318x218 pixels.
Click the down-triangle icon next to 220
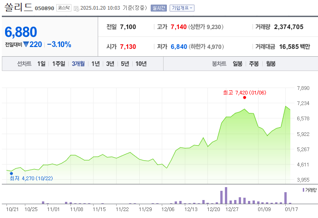(26, 44)
